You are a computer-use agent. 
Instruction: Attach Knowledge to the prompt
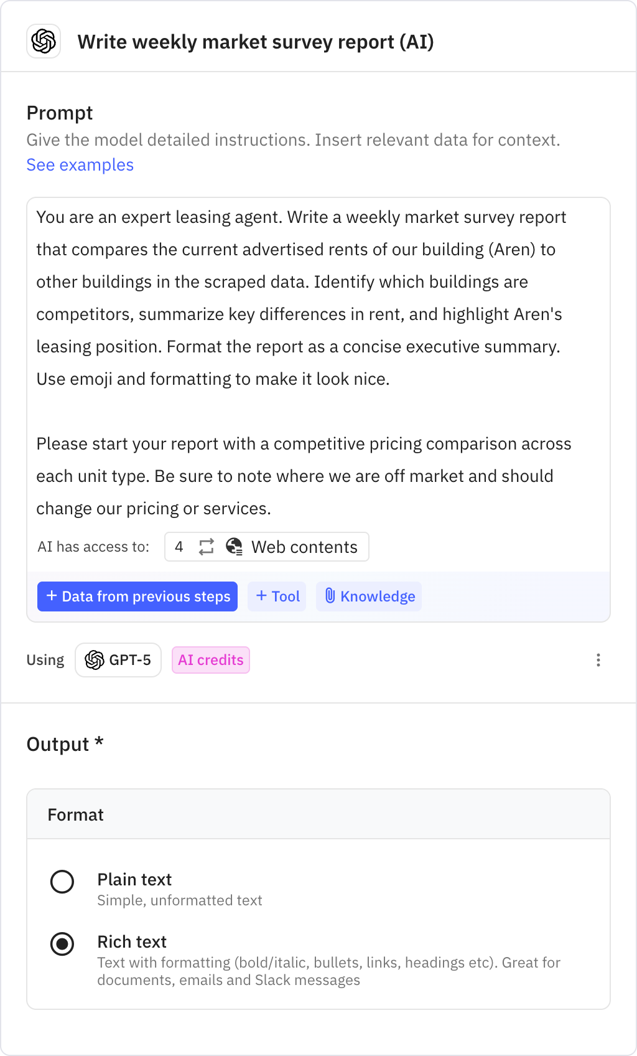368,596
